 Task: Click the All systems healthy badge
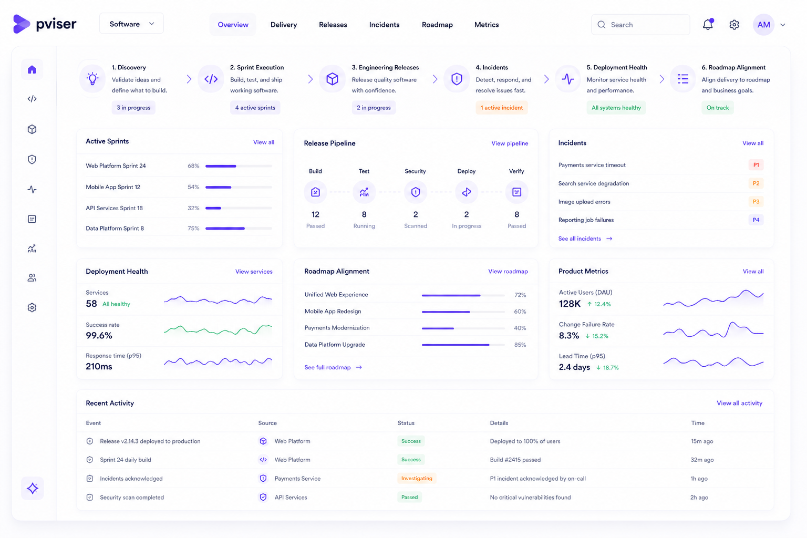tap(616, 108)
